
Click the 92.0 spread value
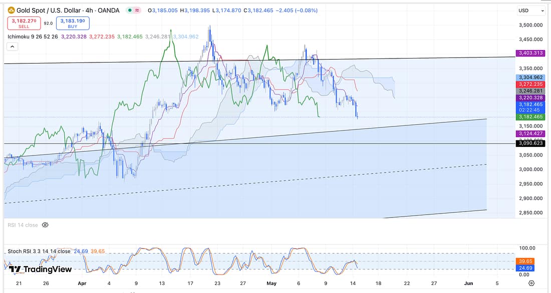pyautogui.click(x=48, y=23)
